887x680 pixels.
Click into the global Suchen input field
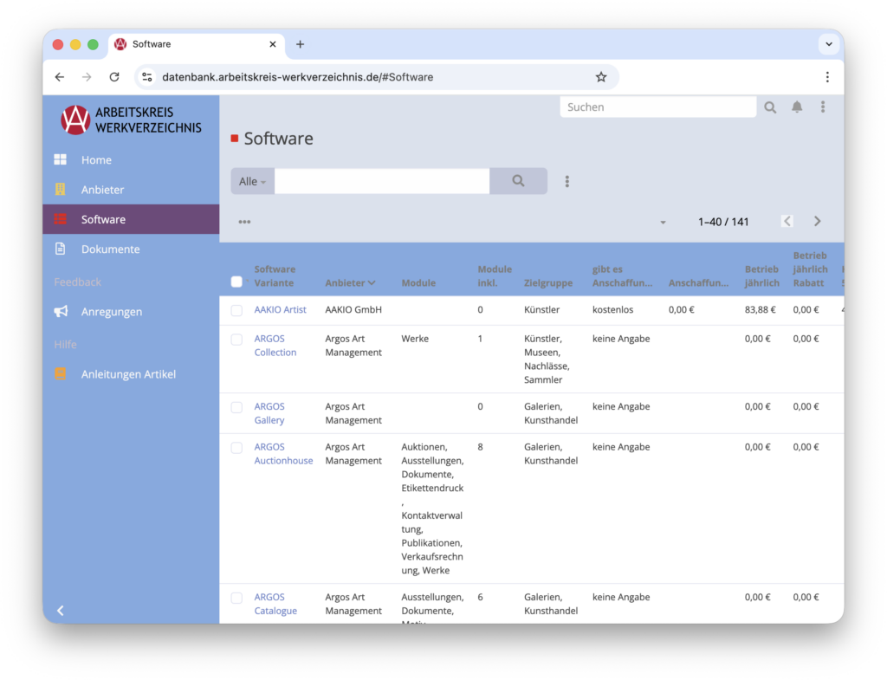(x=657, y=107)
